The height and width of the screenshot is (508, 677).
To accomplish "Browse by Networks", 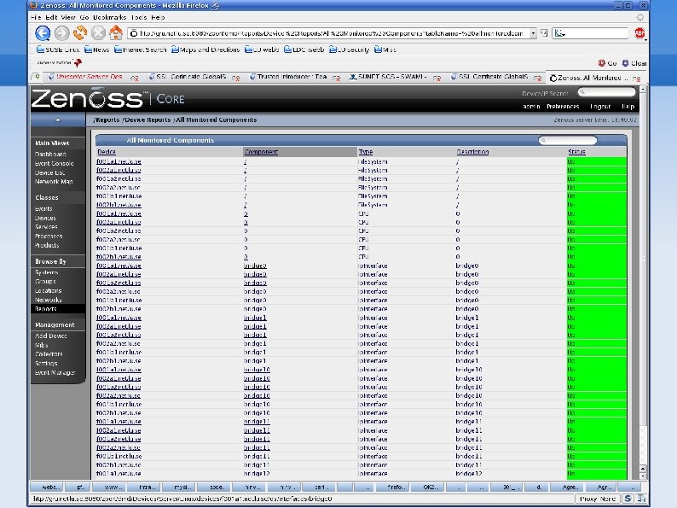I will click(48, 300).
